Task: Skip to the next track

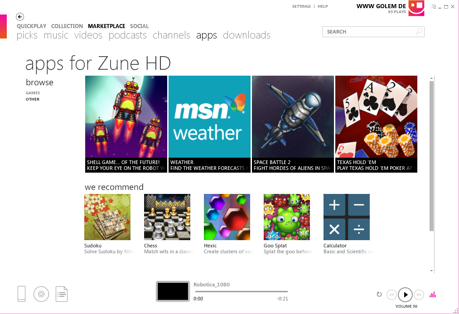Action: (x=419, y=295)
